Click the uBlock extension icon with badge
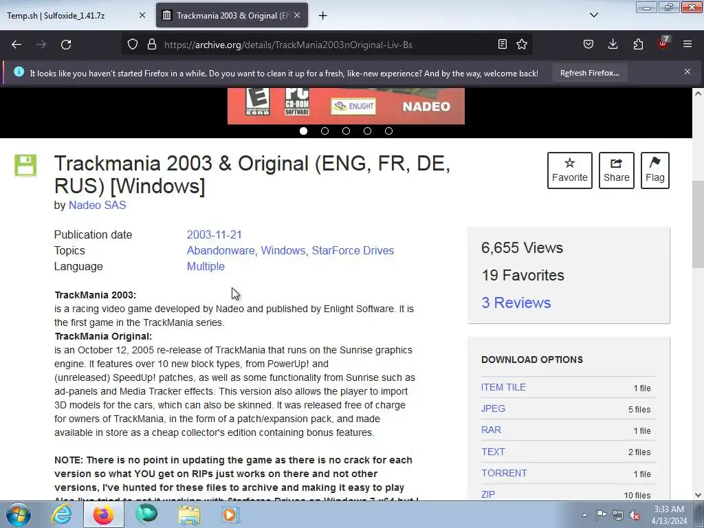Viewport: 704px width, 528px height. (x=663, y=43)
